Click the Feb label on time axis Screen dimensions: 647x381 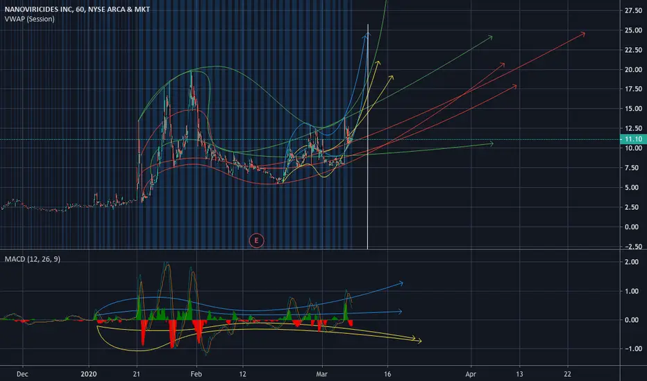pos(196,374)
